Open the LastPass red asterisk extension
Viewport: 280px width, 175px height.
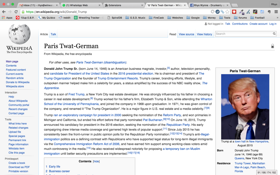pyautogui.click(x=234, y=12)
